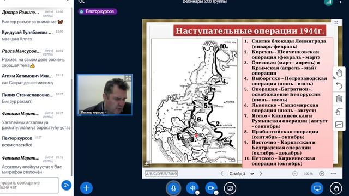Open the plus Actions menu button
The image size is (349, 196).
[x=86, y=188]
